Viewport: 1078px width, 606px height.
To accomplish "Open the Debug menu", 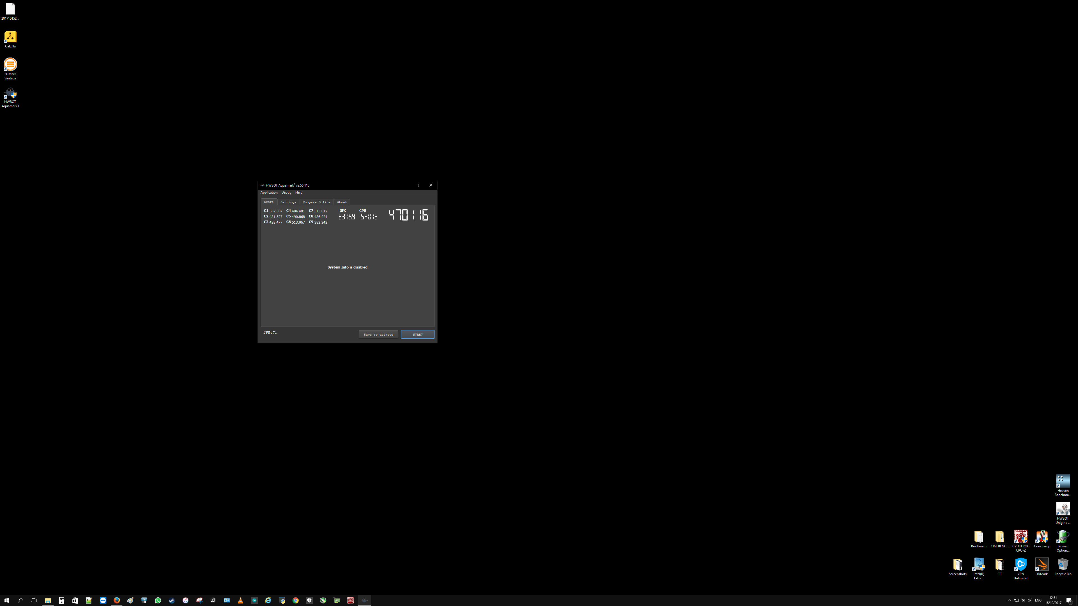I will coord(286,192).
